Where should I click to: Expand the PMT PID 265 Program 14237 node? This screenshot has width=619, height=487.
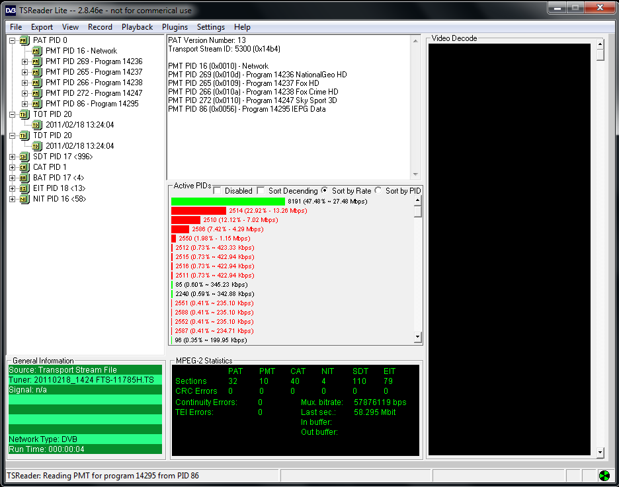(25, 72)
